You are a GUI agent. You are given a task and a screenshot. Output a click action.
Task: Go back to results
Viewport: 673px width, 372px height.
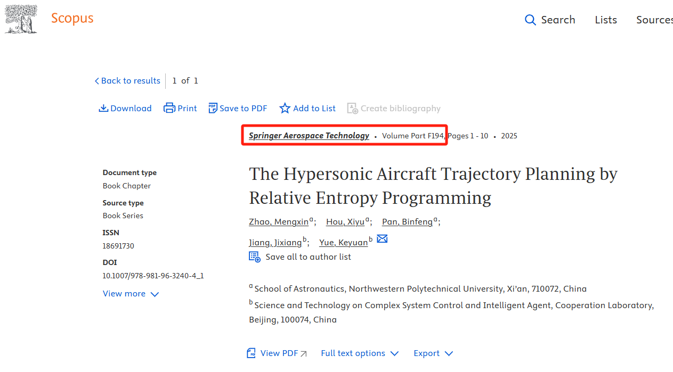click(x=127, y=81)
